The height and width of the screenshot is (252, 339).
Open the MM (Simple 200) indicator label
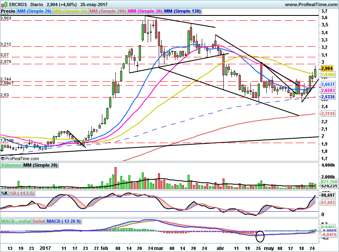(108, 11)
